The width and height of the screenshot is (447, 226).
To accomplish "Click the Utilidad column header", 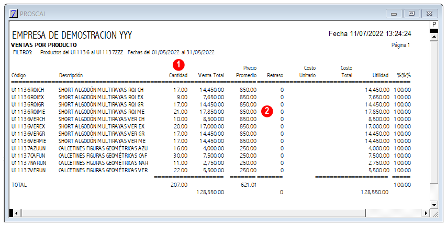I will point(381,75).
